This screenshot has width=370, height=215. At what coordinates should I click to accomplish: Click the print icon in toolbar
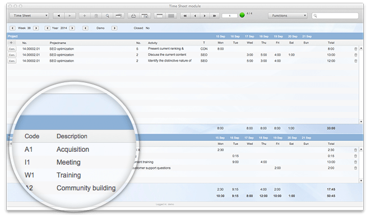133,16
